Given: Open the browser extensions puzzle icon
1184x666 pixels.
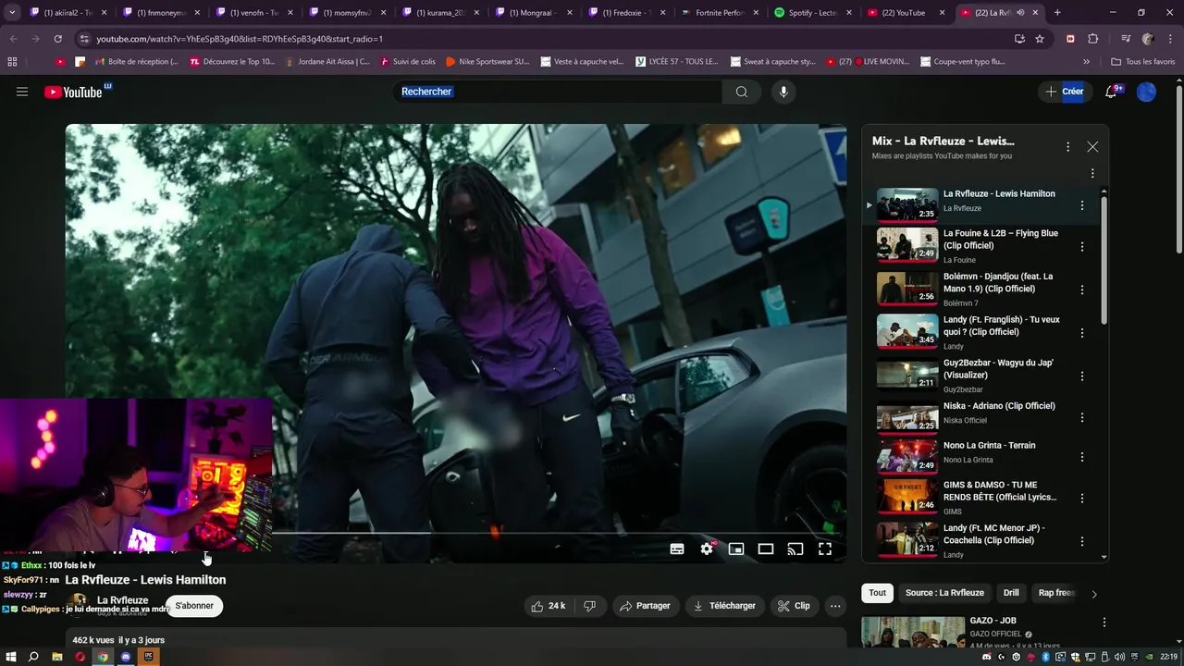Looking at the screenshot, I should (1093, 39).
